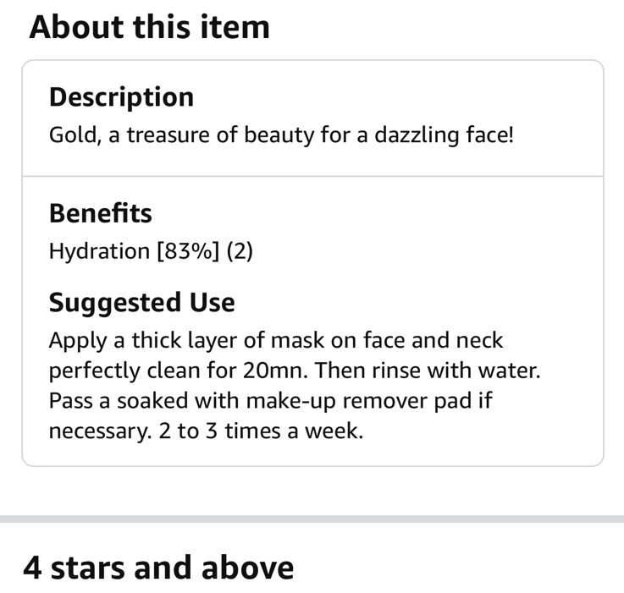Click the '(2)' count next to Hydration
The width and height of the screenshot is (624, 593).
(240, 252)
